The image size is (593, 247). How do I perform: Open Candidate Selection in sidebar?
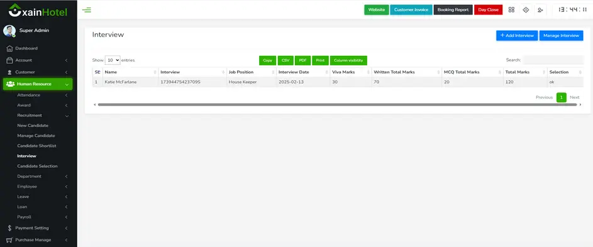pos(38,166)
